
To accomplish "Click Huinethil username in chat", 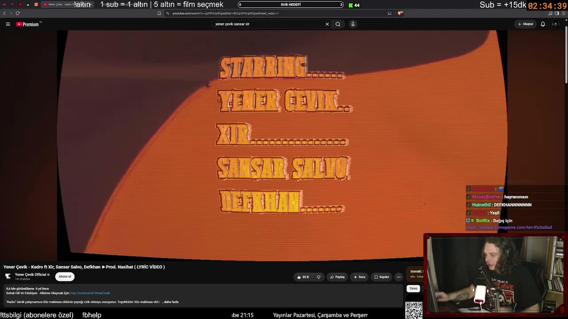I will pyautogui.click(x=481, y=205).
